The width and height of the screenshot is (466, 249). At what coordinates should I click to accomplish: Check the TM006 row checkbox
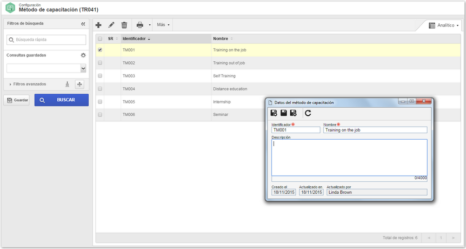(100, 115)
